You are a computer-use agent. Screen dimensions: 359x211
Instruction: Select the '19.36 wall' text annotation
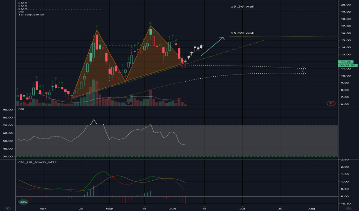[x=242, y=7]
